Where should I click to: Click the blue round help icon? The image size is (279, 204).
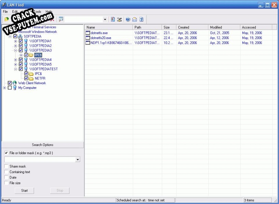click(x=128, y=19)
